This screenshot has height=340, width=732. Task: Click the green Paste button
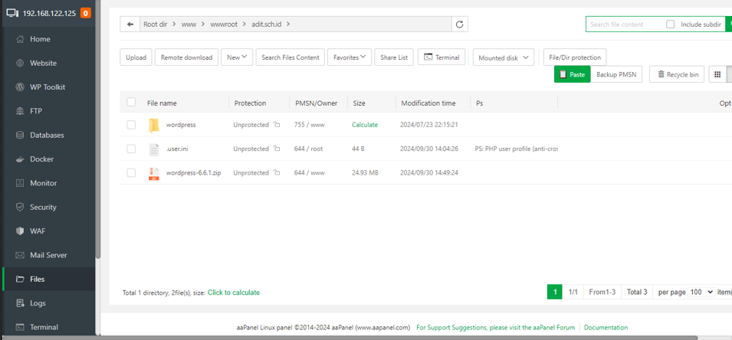[572, 74]
